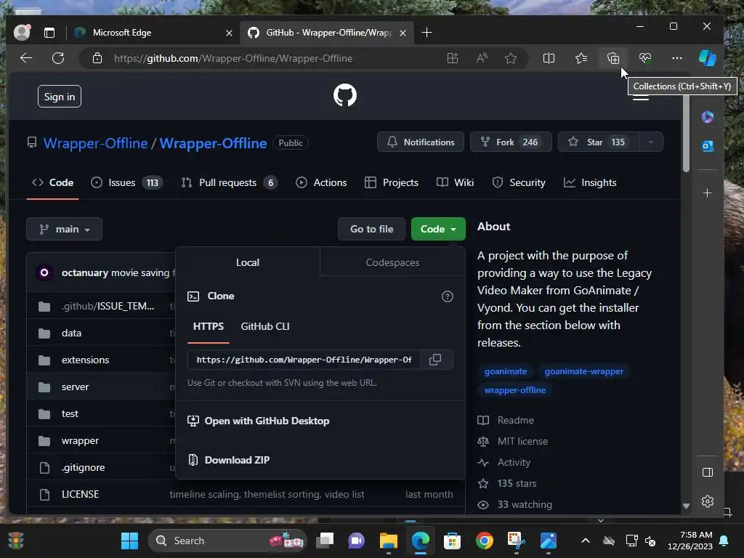Expand the main branch dropdown
Screen dimensions: 744x558
pyautogui.click(x=64, y=229)
